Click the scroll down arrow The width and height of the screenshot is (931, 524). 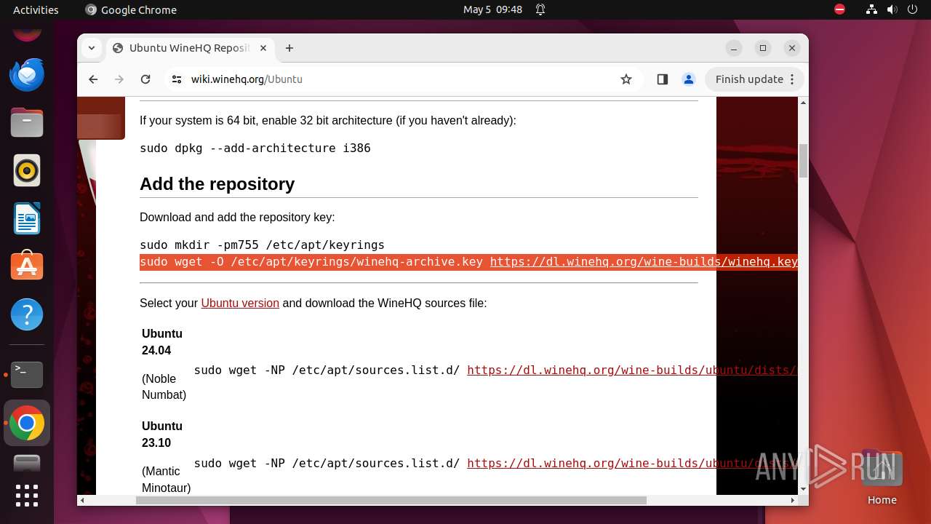(803, 489)
